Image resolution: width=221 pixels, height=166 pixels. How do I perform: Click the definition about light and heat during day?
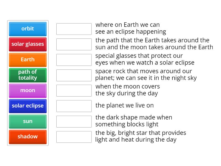(141, 136)
